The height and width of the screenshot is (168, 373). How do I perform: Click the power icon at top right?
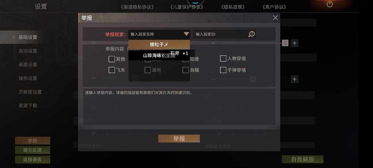[x=329, y=4]
